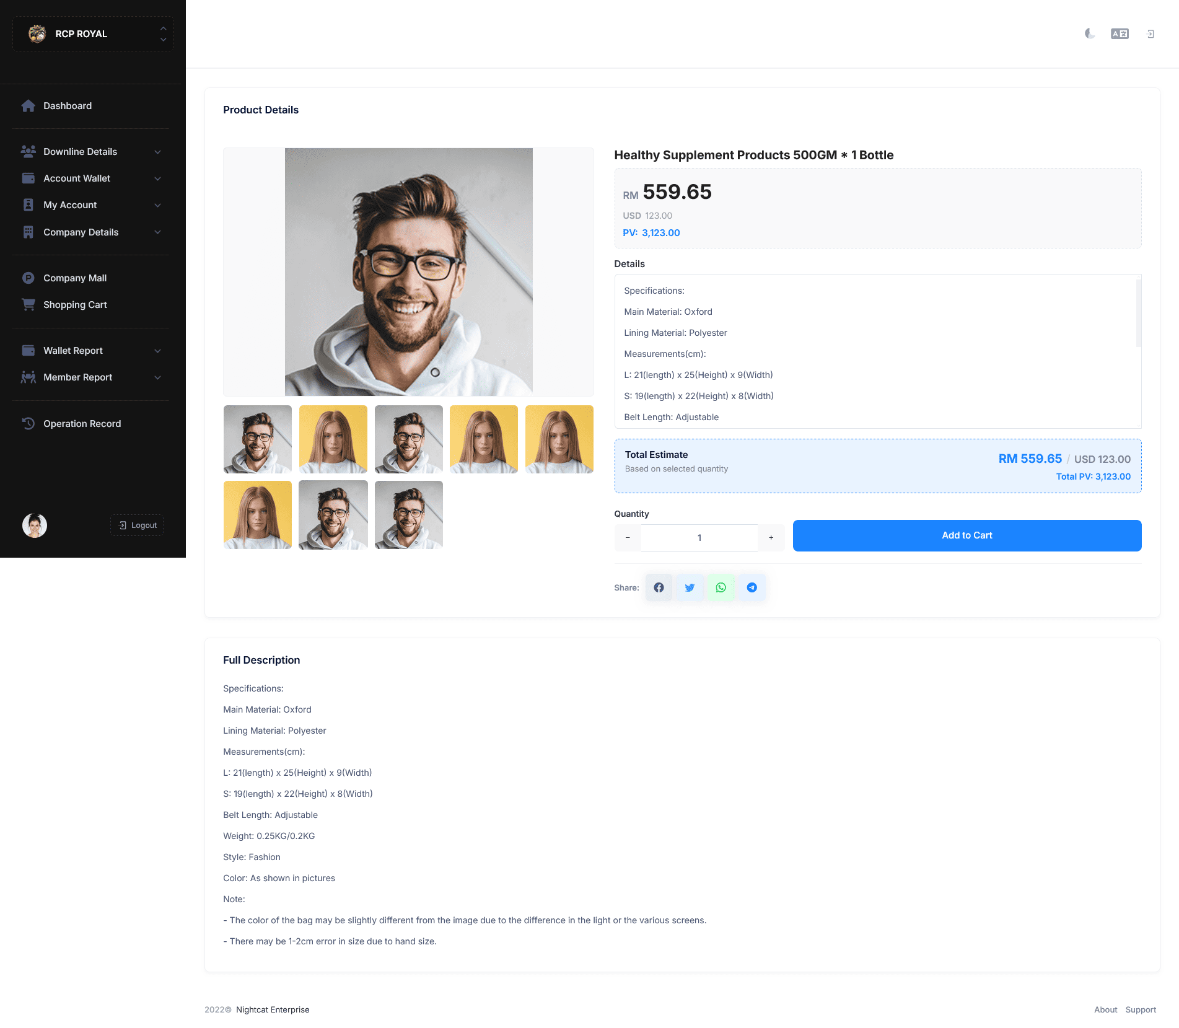Open the Nightcat Enterprise footer link
Screen dimensions: 1179x1028
pyautogui.click(x=273, y=1009)
